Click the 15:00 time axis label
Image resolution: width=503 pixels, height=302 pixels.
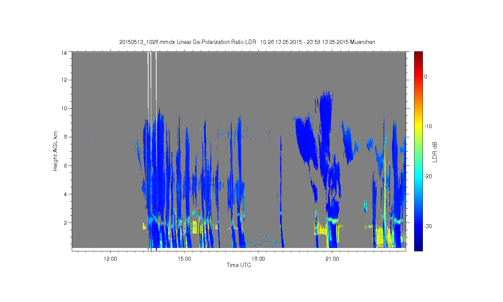(184, 259)
